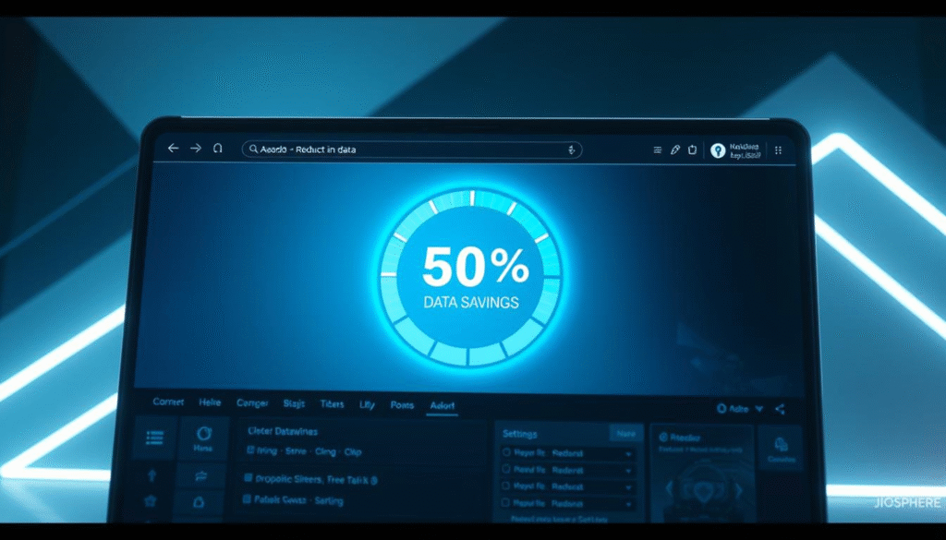946x540 pixels.
Task: Toggle the first radio option under Settings
Action: (x=505, y=454)
